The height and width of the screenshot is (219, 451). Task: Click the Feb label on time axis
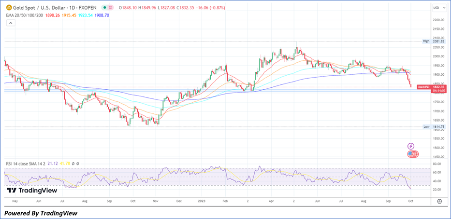click(x=225, y=201)
